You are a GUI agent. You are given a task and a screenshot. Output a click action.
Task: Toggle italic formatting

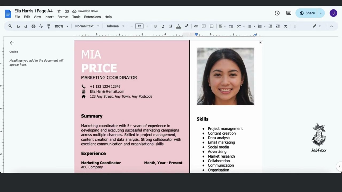coord(163,26)
